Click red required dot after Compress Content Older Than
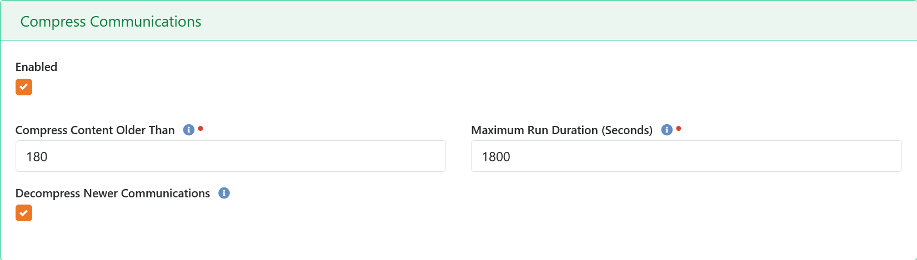This screenshot has height=260, width=917. pyautogui.click(x=201, y=129)
